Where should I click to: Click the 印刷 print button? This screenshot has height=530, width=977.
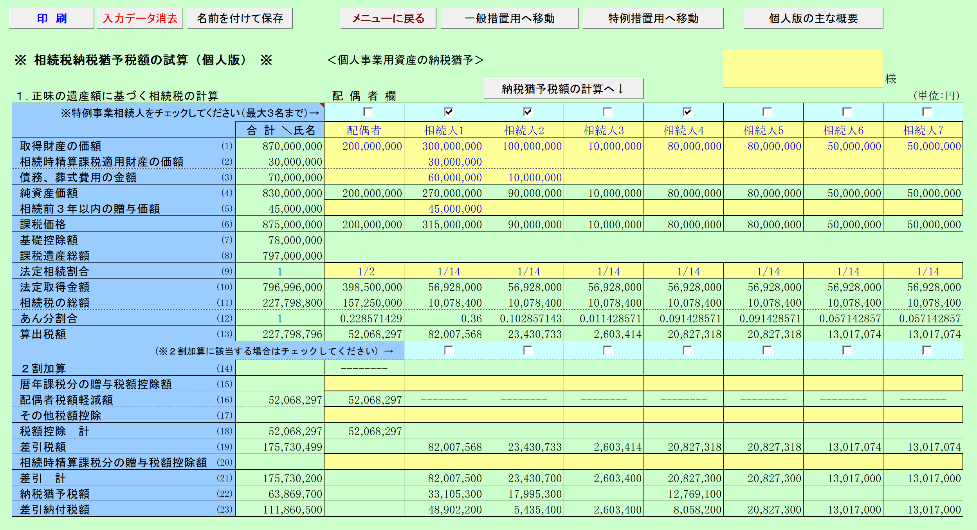pyautogui.click(x=52, y=18)
